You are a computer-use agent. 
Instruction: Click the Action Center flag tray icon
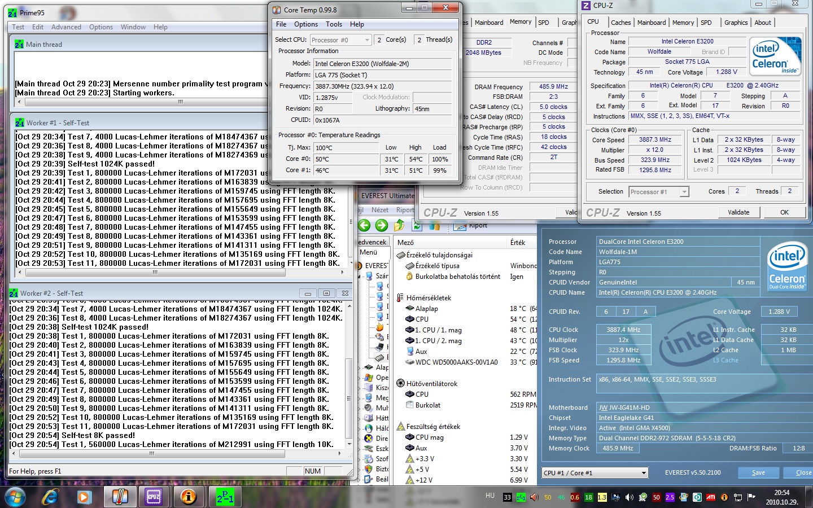(751, 497)
